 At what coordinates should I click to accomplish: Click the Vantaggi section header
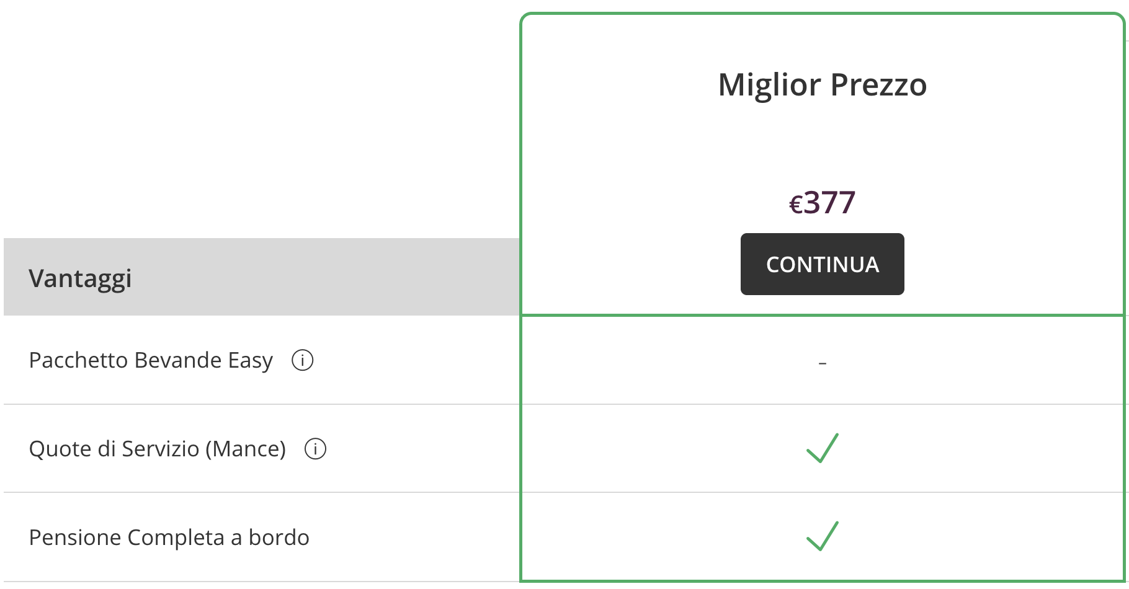(81, 278)
